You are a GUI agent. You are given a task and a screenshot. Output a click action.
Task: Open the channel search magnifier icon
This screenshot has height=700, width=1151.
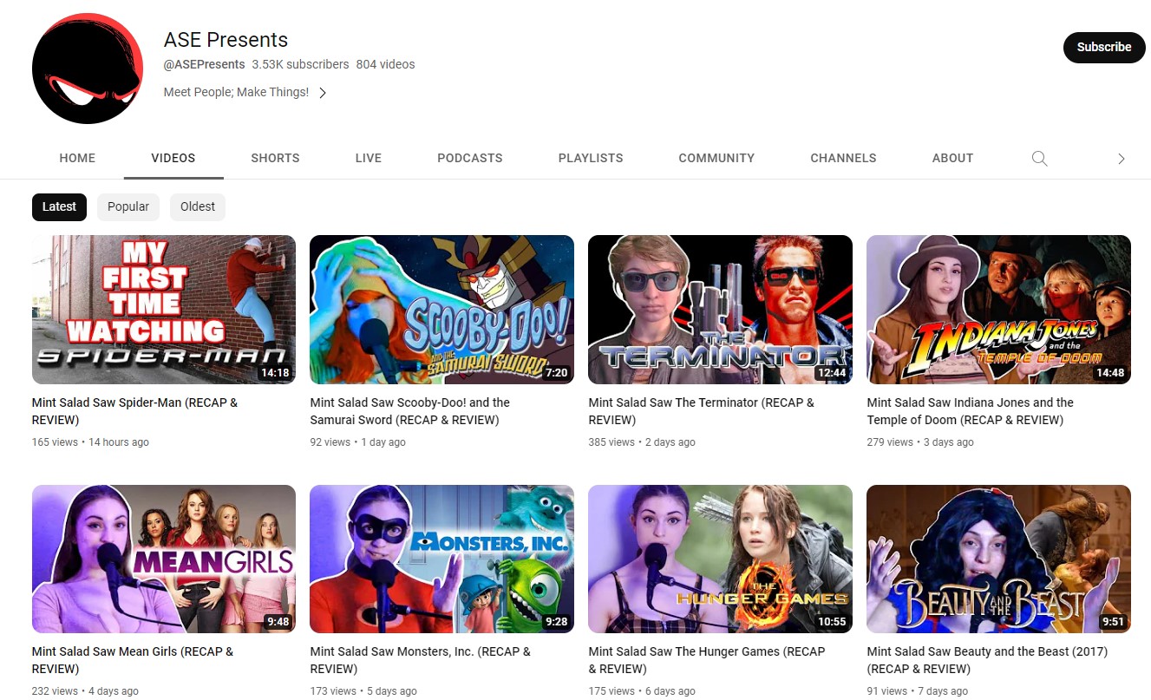click(x=1039, y=158)
